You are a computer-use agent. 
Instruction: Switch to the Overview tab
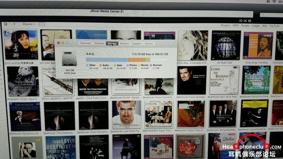pos(86,43)
